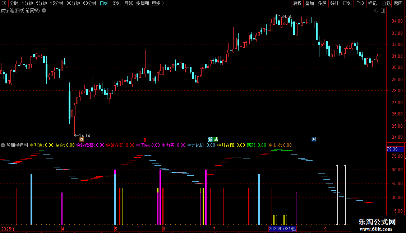Toggle the side panel icon at top-left

pos(4,3)
